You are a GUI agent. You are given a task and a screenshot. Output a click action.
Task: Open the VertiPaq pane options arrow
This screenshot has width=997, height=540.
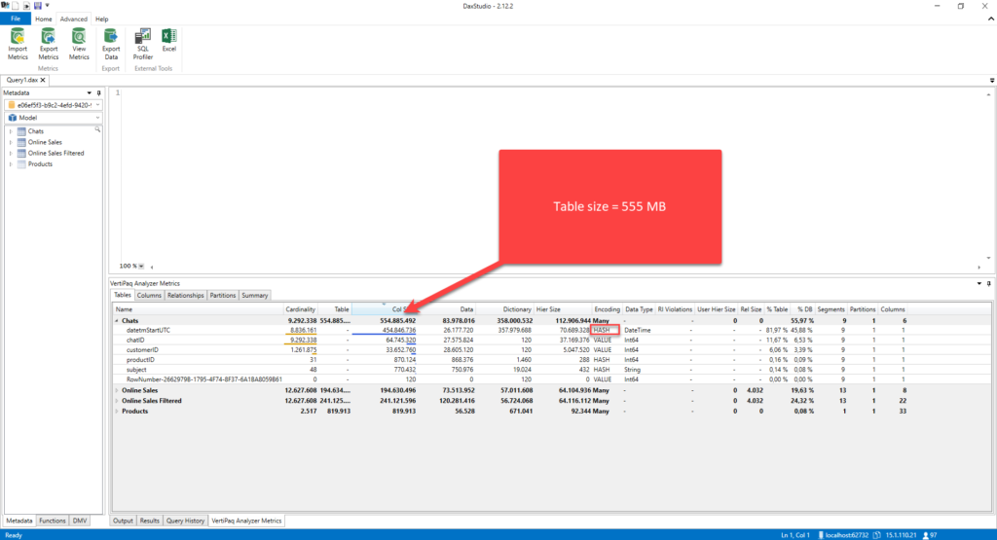coord(979,283)
